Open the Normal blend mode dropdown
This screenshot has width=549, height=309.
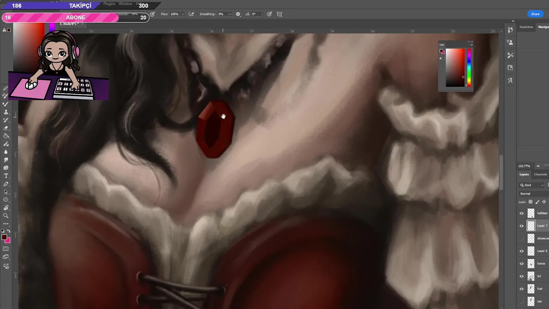(534, 194)
